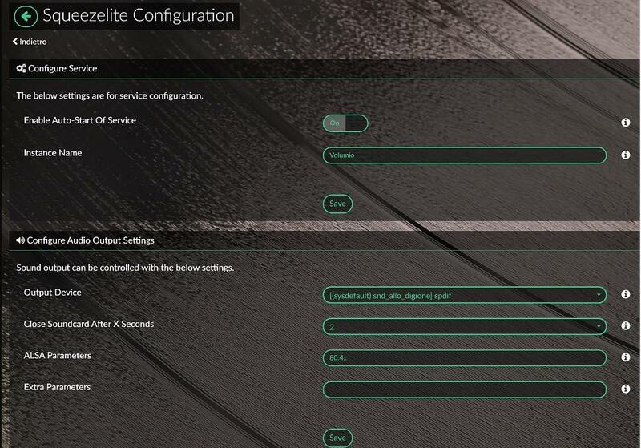Click into the Extra Parameters field
Image resolution: width=641 pixels, height=448 pixels.
click(464, 389)
